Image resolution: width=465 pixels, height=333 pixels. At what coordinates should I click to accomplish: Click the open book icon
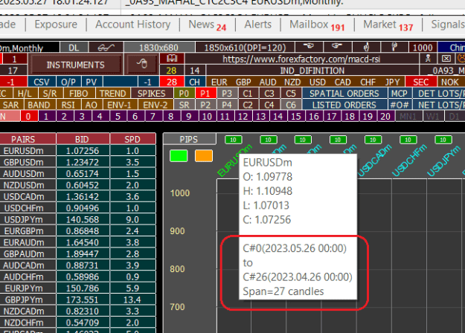pyautogui.click(x=171, y=59)
